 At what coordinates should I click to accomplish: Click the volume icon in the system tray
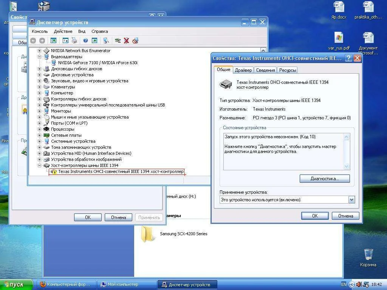click(359, 285)
